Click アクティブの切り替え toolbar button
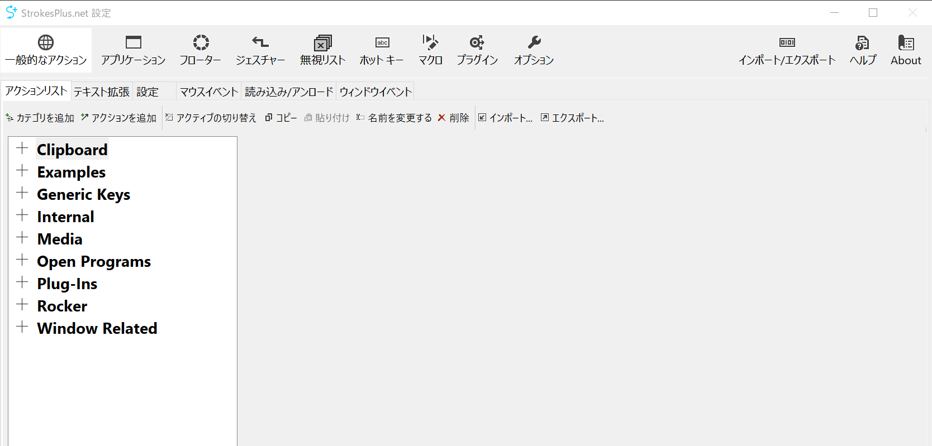The width and height of the screenshot is (932, 446). [211, 118]
